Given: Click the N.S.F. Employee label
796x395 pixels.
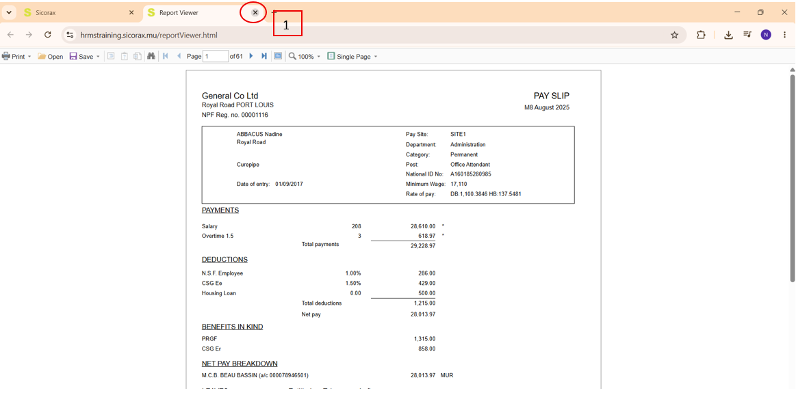Looking at the screenshot, I should [222, 273].
